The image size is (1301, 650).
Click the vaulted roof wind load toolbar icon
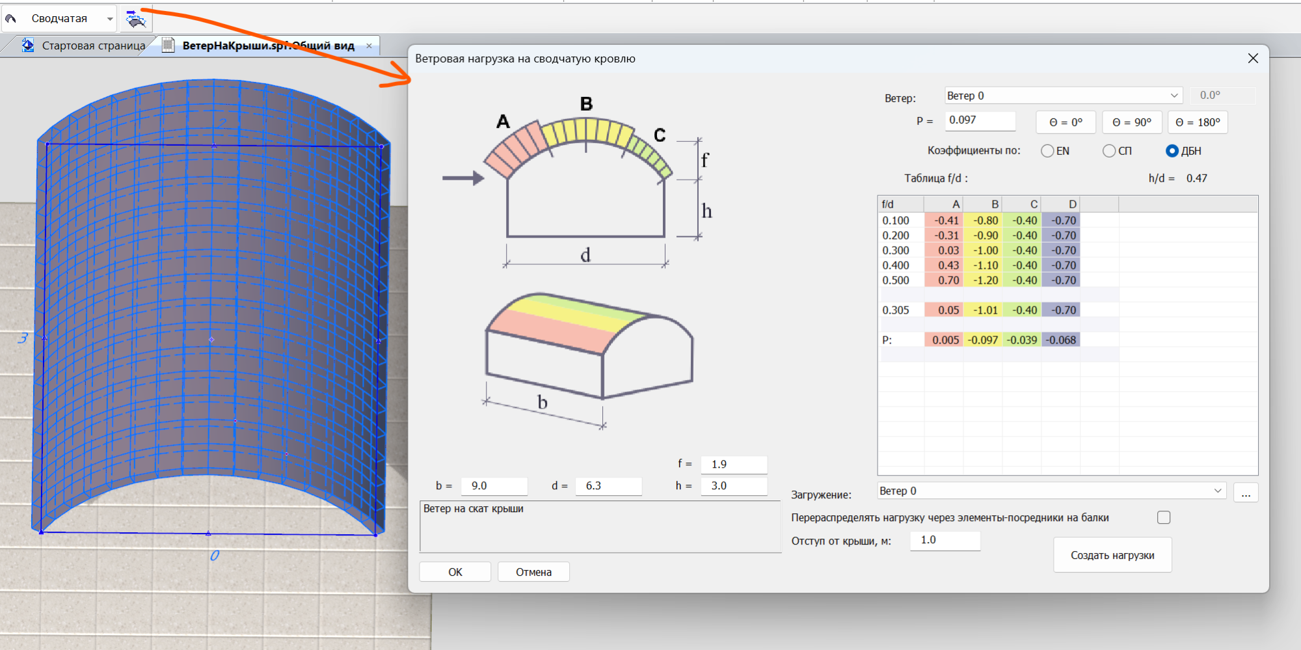tap(136, 20)
